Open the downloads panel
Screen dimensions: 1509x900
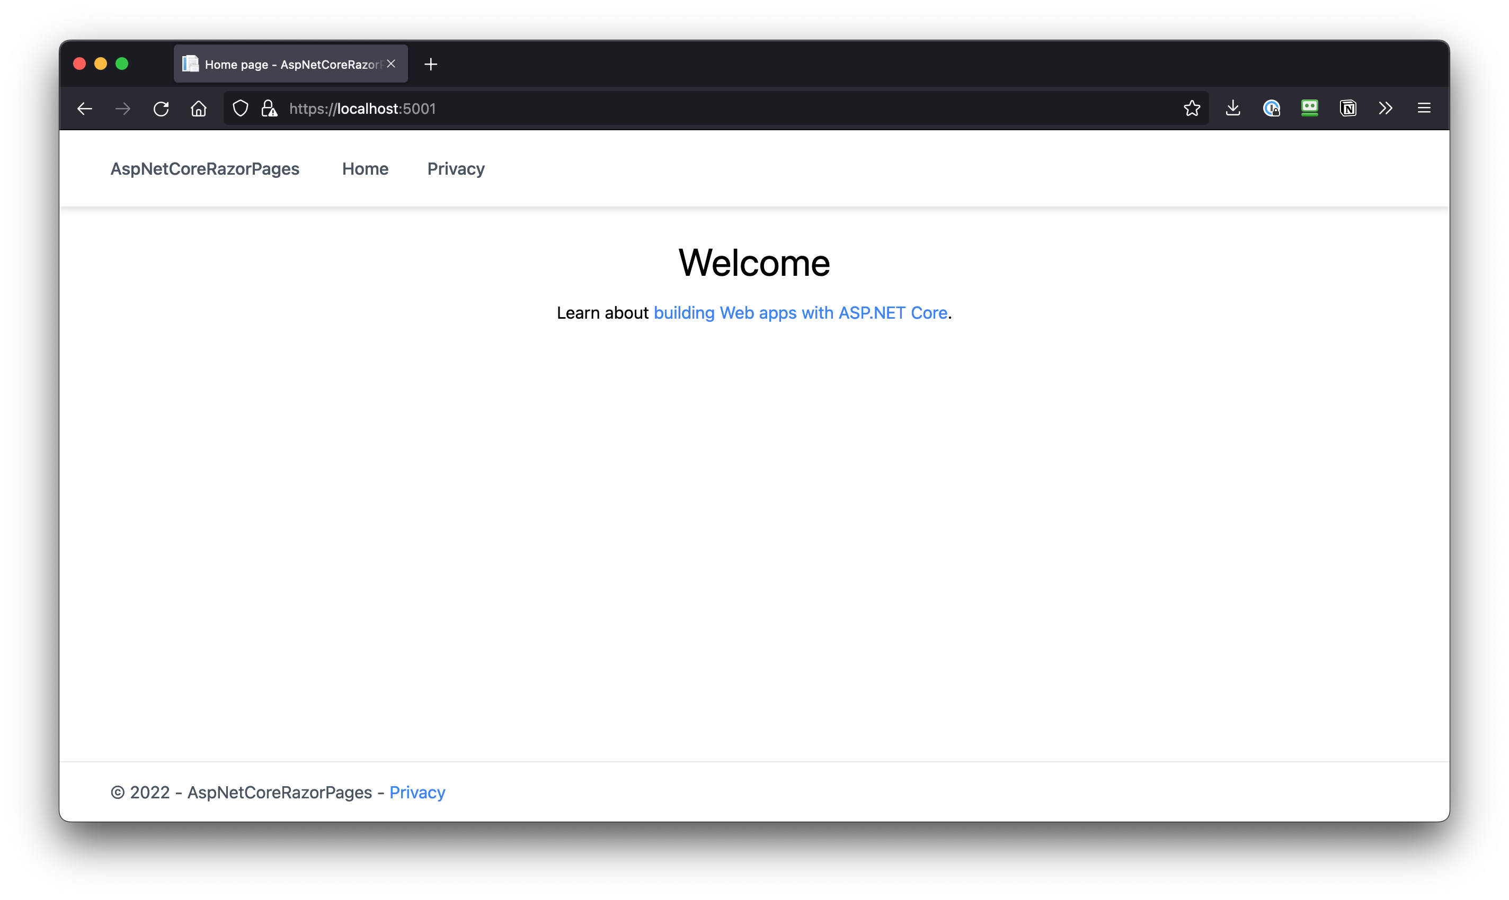click(1233, 109)
